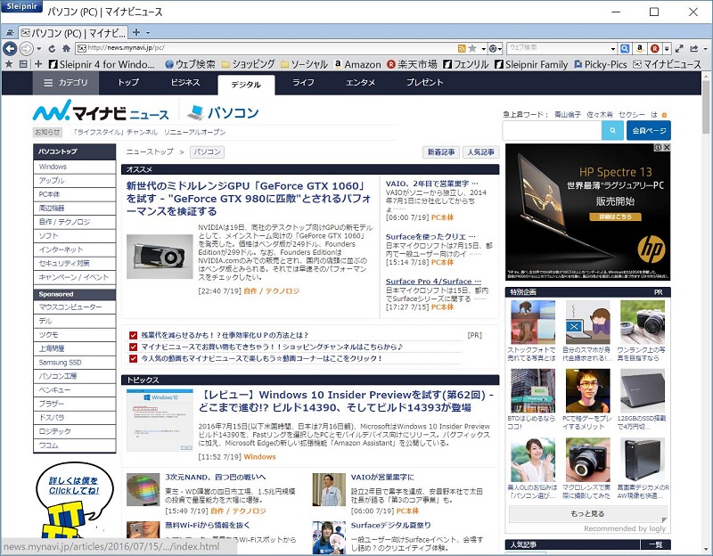Open history dropdown next to forward arrow

[x=39, y=49]
